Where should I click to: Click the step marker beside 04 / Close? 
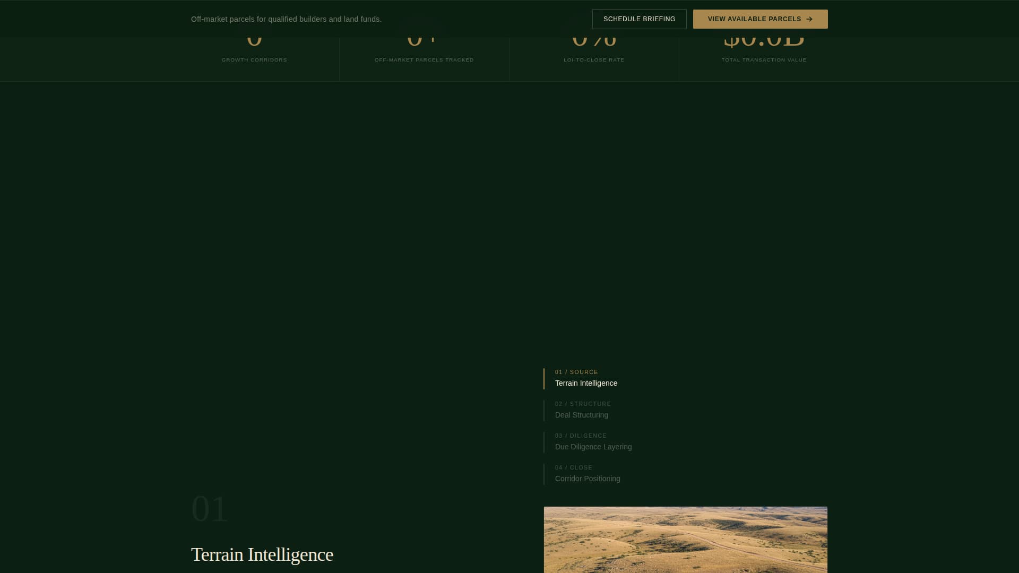tap(545, 474)
